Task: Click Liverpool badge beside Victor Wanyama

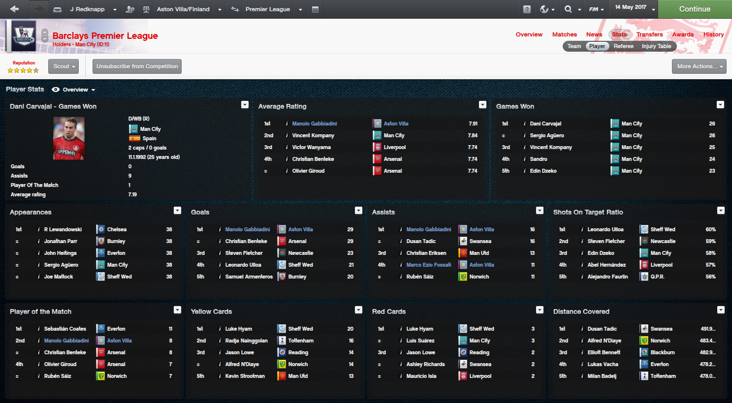Action: coord(377,147)
